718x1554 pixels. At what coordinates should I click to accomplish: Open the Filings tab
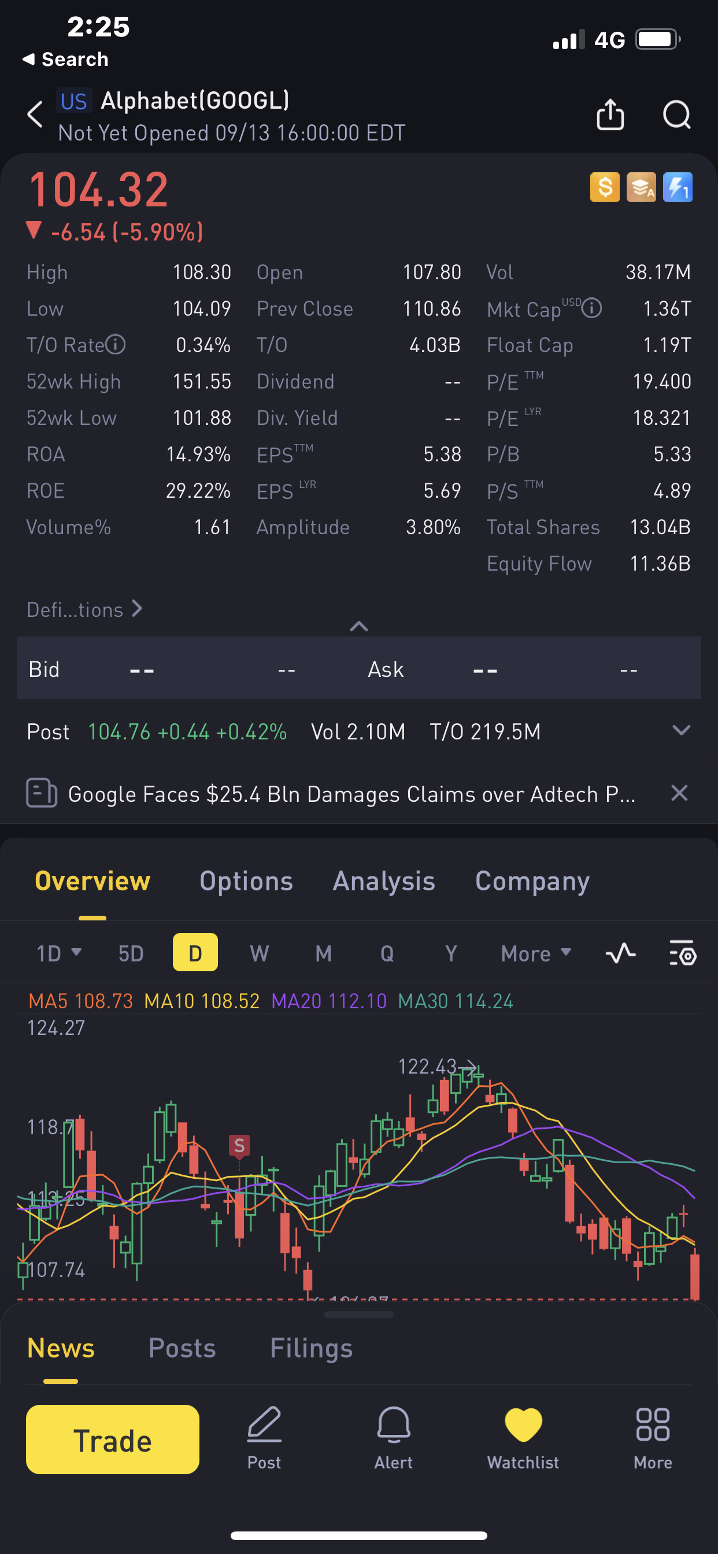tap(311, 1348)
